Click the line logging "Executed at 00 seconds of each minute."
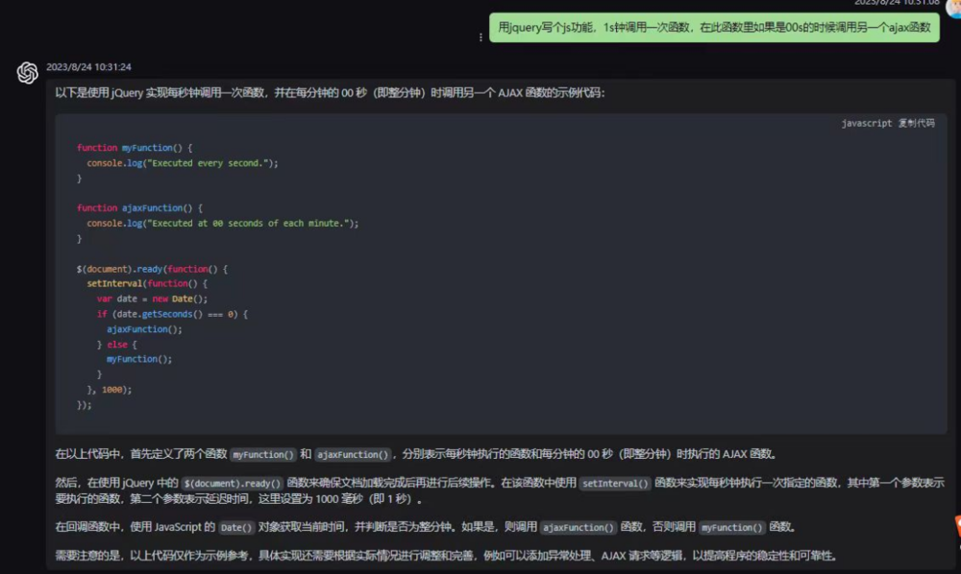Image resolution: width=961 pixels, height=574 pixels. click(x=223, y=224)
